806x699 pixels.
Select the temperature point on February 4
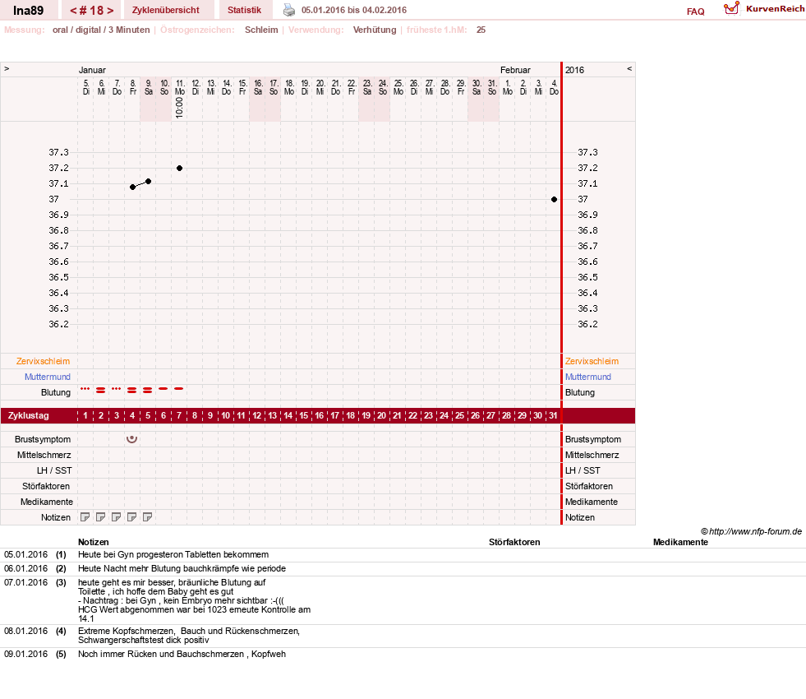(554, 200)
